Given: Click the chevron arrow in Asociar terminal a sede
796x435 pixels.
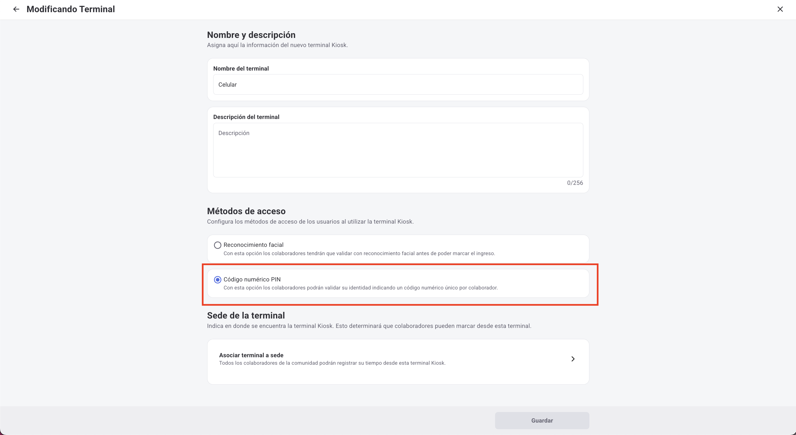Looking at the screenshot, I should [573, 359].
